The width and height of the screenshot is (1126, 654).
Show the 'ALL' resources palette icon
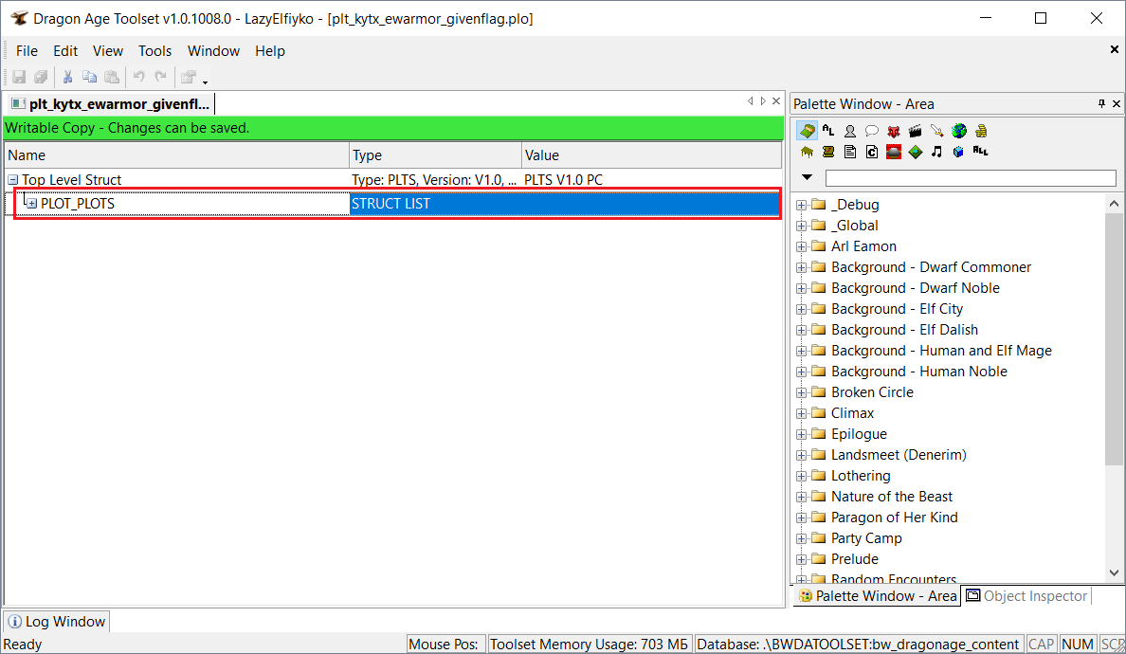point(980,151)
